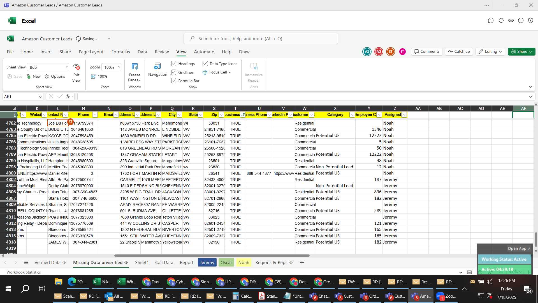Open conversation chat icon in header

pos(491,20)
